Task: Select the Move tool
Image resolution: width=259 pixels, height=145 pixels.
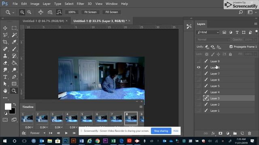Action: point(5,28)
